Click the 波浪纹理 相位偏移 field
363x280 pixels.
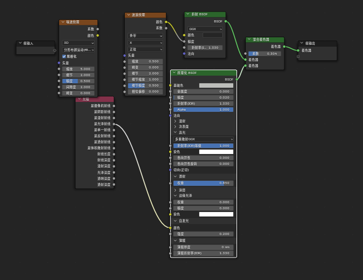pos(146,92)
